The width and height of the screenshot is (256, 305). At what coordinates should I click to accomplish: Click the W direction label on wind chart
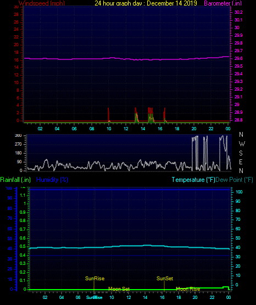point(242,144)
